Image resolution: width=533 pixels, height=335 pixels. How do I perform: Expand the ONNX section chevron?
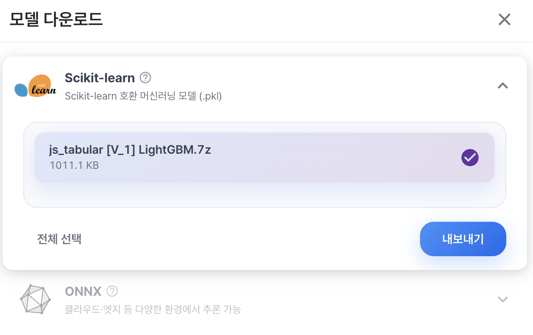[503, 299]
